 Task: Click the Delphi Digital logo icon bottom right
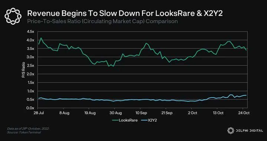(231, 131)
